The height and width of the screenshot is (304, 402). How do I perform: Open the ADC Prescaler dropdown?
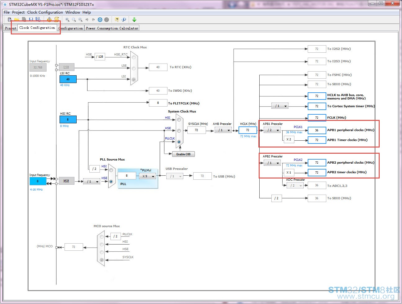[x=295, y=186]
